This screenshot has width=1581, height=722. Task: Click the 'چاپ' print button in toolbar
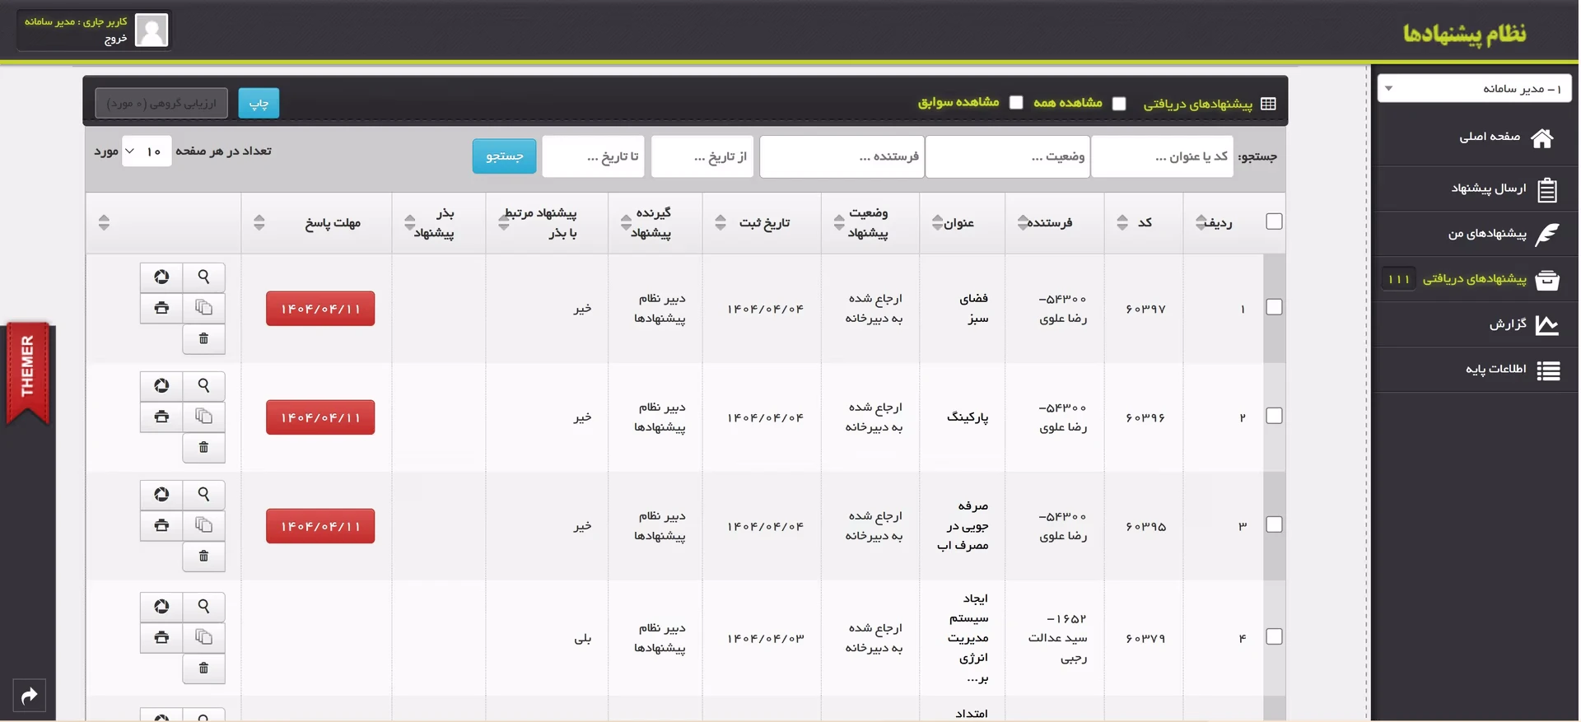(x=259, y=104)
